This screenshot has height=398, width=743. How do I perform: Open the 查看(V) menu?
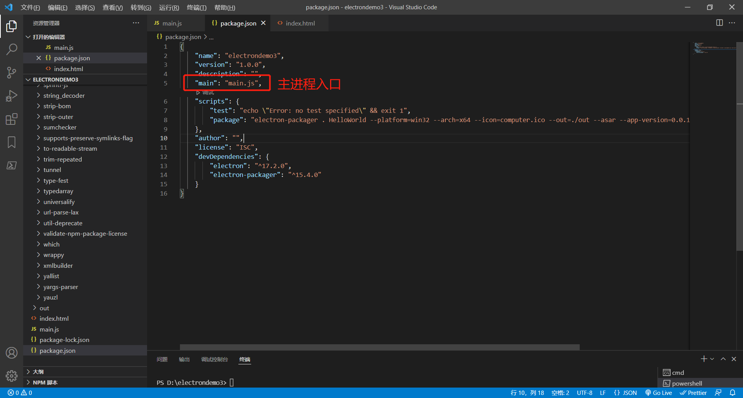click(x=113, y=7)
